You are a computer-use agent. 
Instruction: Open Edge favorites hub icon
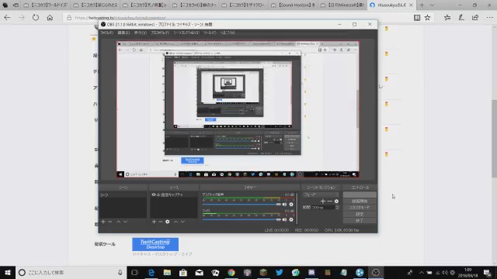(447, 18)
